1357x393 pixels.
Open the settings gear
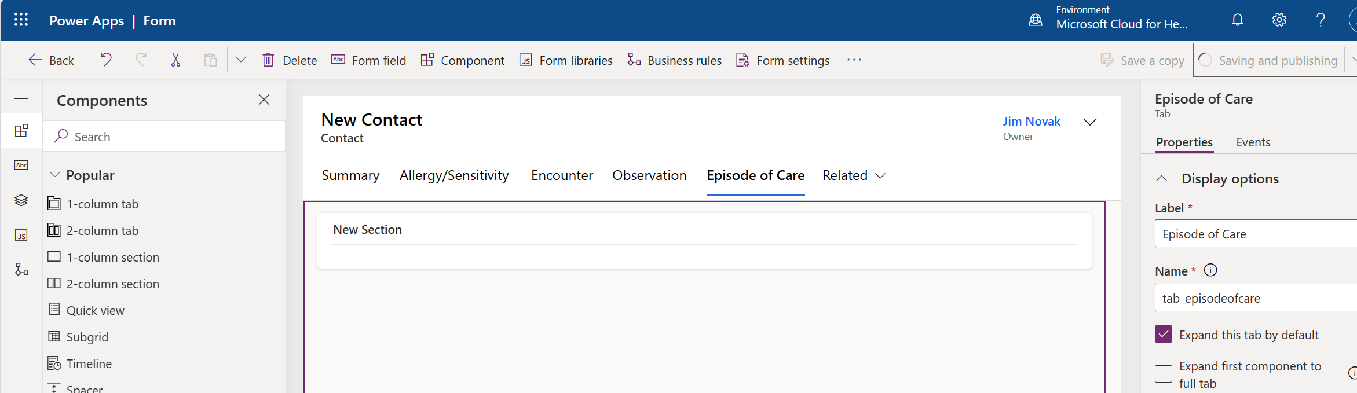coord(1279,20)
